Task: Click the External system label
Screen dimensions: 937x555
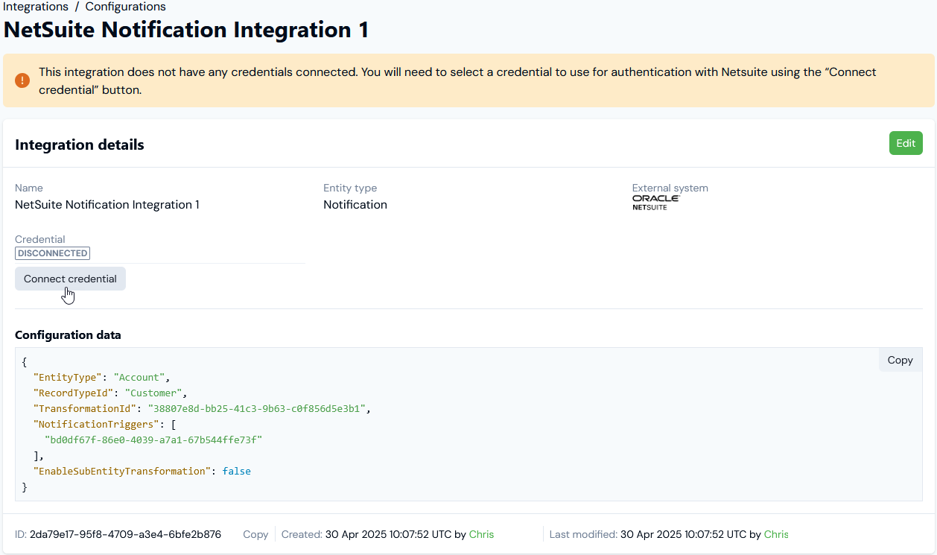Action: click(x=670, y=188)
